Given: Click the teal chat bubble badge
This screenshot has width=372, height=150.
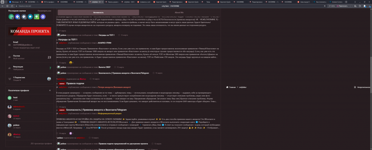Looking at the screenshot, I should [30, 17].
